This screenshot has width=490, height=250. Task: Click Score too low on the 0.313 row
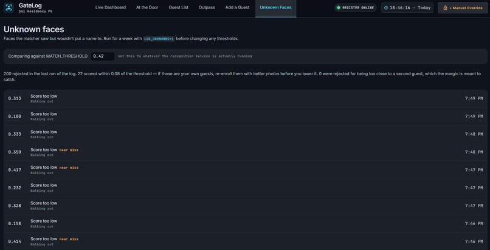[44, 96]
